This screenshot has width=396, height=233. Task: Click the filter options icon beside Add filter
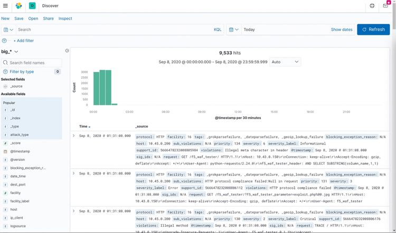click(5, 41)
